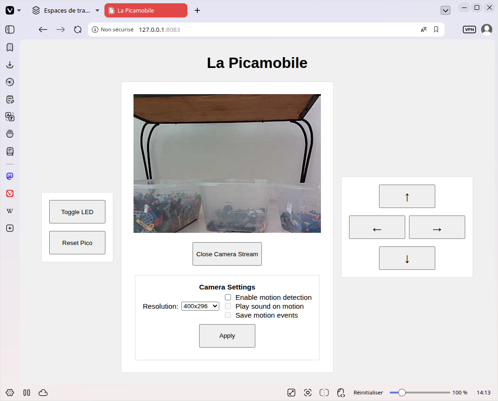Check Save motion events option
The height and width of the screenshot is (401, 498).
[228, 315]
